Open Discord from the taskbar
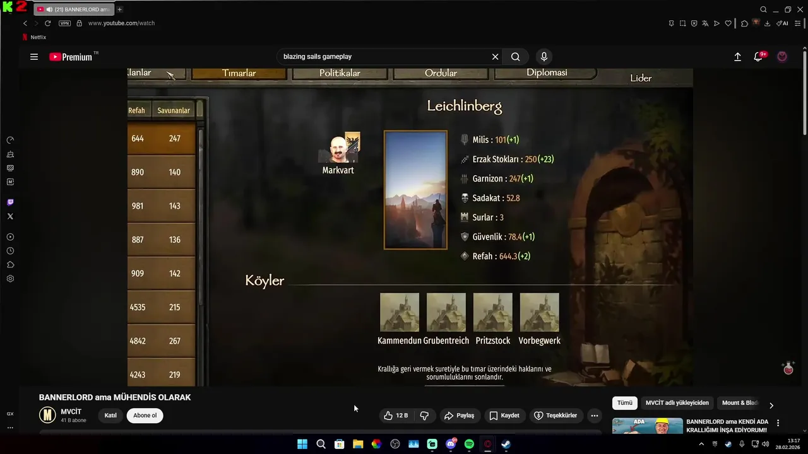 (x=451, y=444)
